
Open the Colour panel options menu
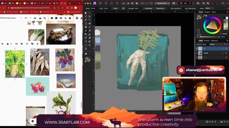click(227, 12)
